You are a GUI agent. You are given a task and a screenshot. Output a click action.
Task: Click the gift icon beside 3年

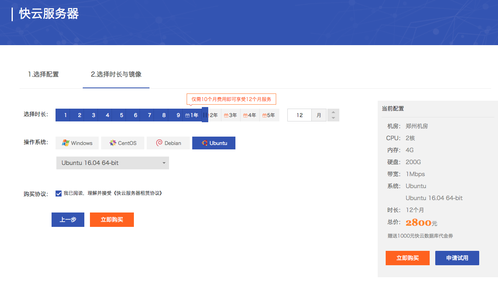click(225, 115)
